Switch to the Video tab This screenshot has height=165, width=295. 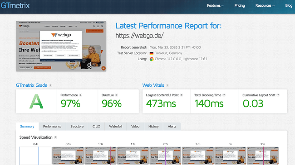click(x=135, y=126)
